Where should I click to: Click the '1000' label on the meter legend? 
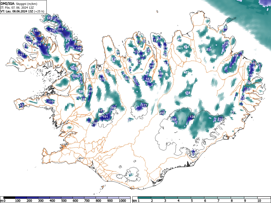click(x=122, y=201)
